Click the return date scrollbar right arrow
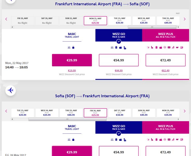The height and width of the screenshot is (156, 191). coord(178,119)
